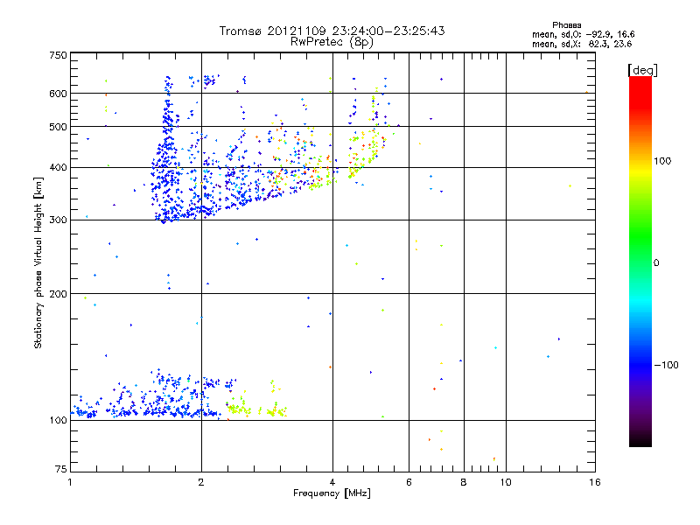This screenshot has width=700, height=525.
Task: Click the plot title 'Tromsø 20121109 23:24:00-23:25:43'
Action: (332, 31)
